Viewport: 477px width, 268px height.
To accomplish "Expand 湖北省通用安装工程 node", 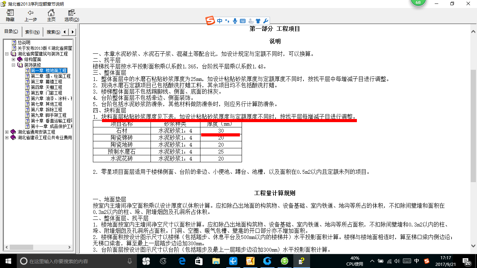I will point(7,132).
